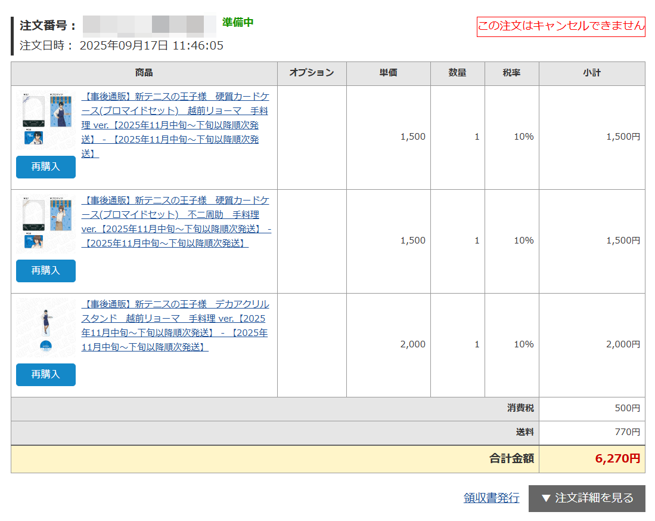Open デカアクリルスタンド 越前リョーマ product link
655x521 pixels.
click(175, 325)
